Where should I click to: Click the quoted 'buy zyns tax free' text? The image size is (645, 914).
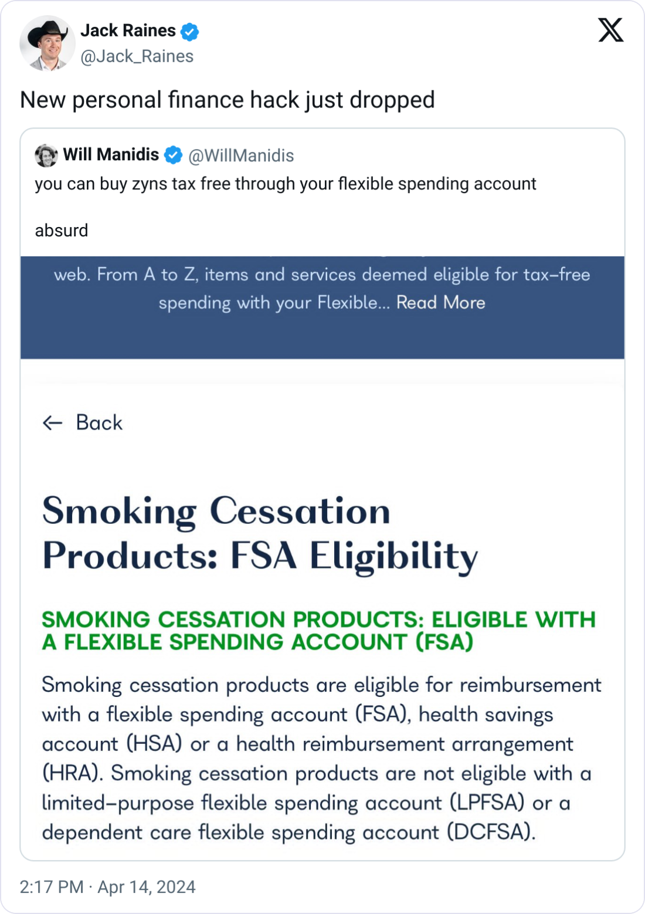[x=286, y=184]
